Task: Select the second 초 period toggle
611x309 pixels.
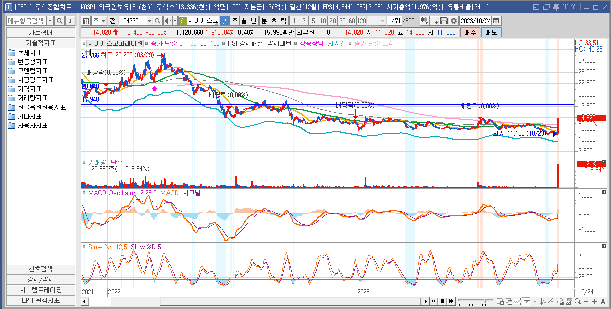Action: click(x=274, y=21)
